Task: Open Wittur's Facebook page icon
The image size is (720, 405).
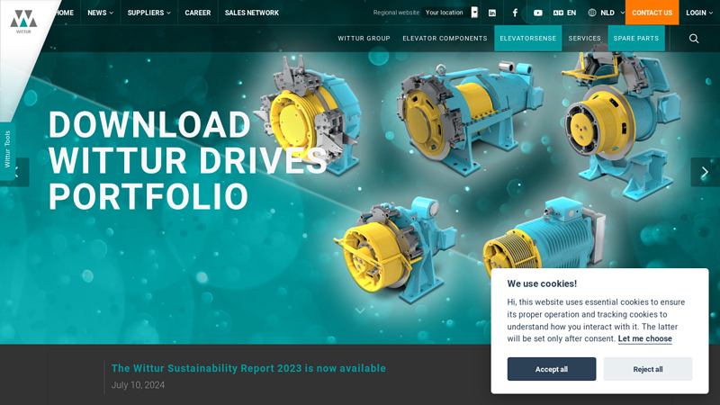Action: tap(515, 13)
